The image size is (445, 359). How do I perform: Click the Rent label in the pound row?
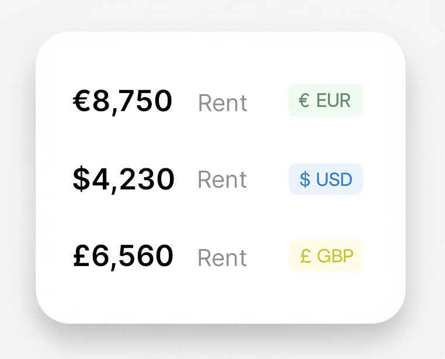(x=222, y=258)
